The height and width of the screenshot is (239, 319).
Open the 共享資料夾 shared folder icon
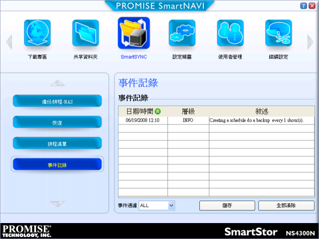click(86, 33)
